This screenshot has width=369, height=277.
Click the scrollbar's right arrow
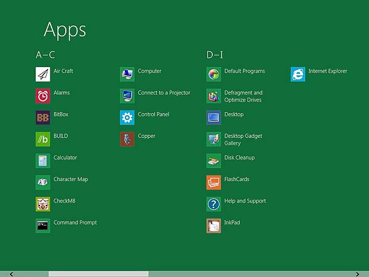coord(357,274)
